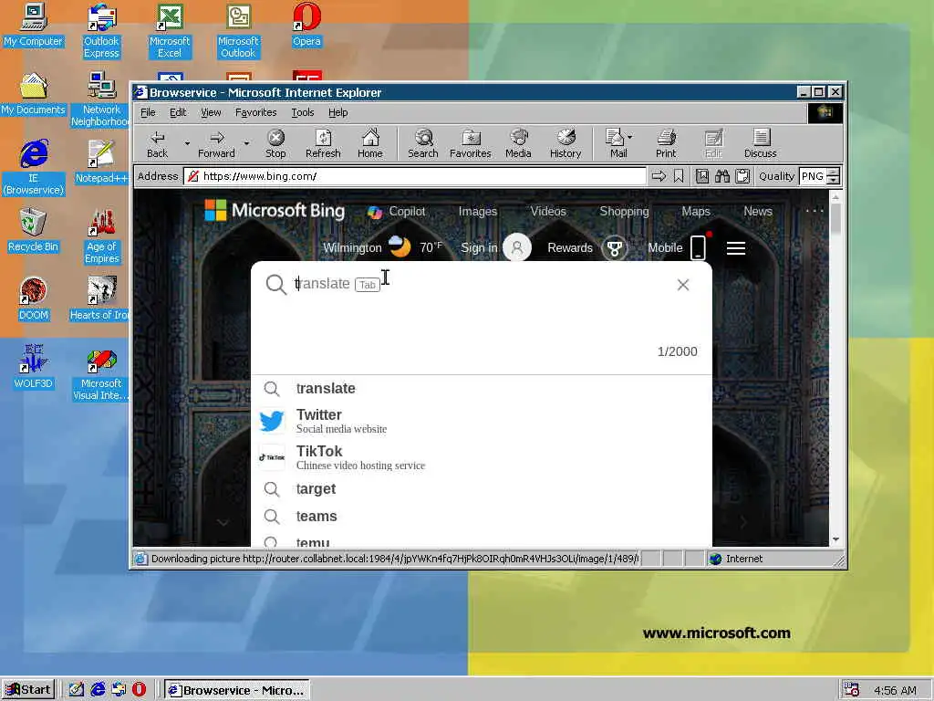Select the Recycle Bin desktop icon
The width and height of the screenshot is (934, 701).
click(x=33, y=229)
